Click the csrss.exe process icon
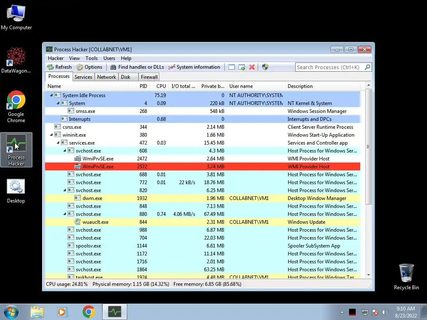Viewport: 427px width, 320px height. pyautogui.click(x=58, y=127)
